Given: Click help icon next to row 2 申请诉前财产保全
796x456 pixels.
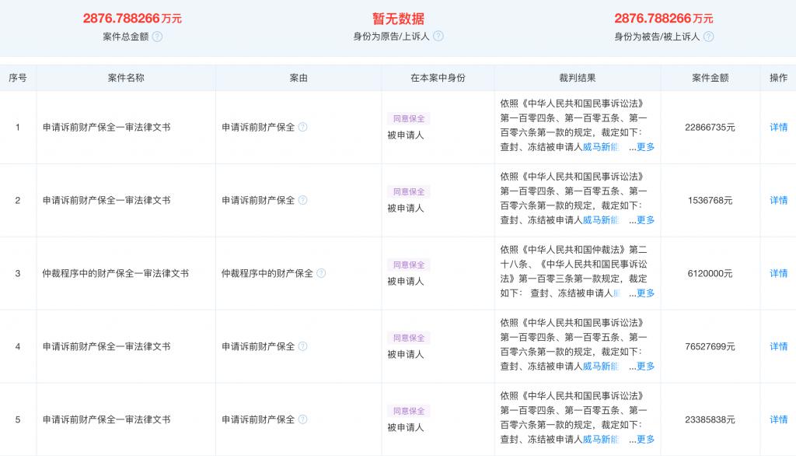Looking at the screenshot, I should click(302, 200).
